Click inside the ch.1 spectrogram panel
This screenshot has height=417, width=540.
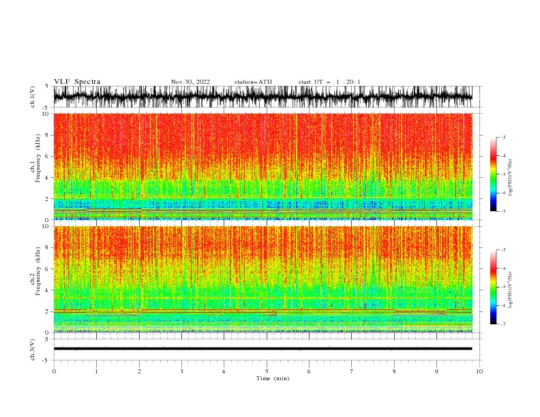(x=263, y=166)
